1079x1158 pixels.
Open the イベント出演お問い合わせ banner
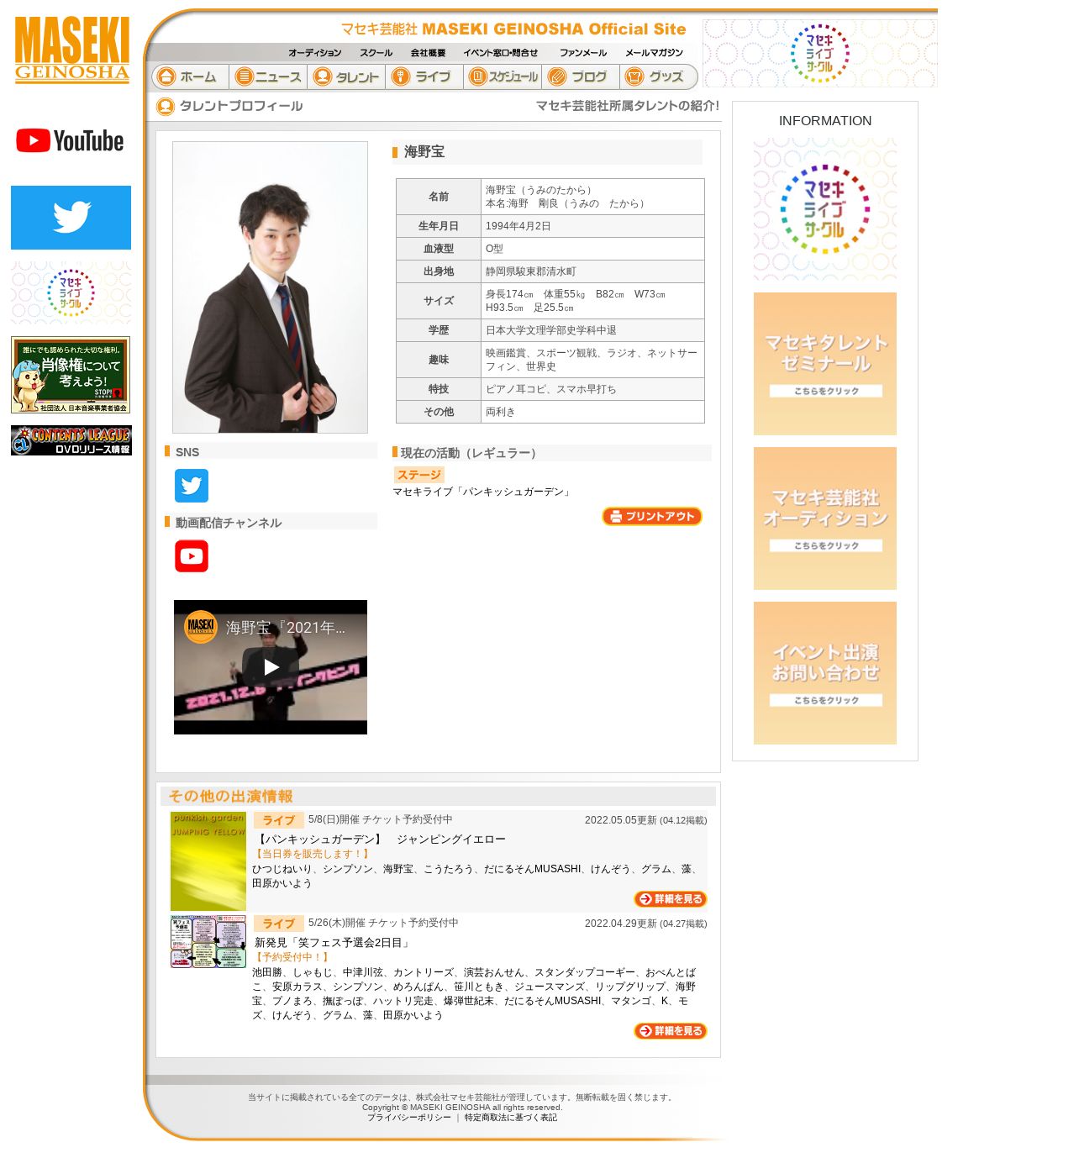coord(825,673)
